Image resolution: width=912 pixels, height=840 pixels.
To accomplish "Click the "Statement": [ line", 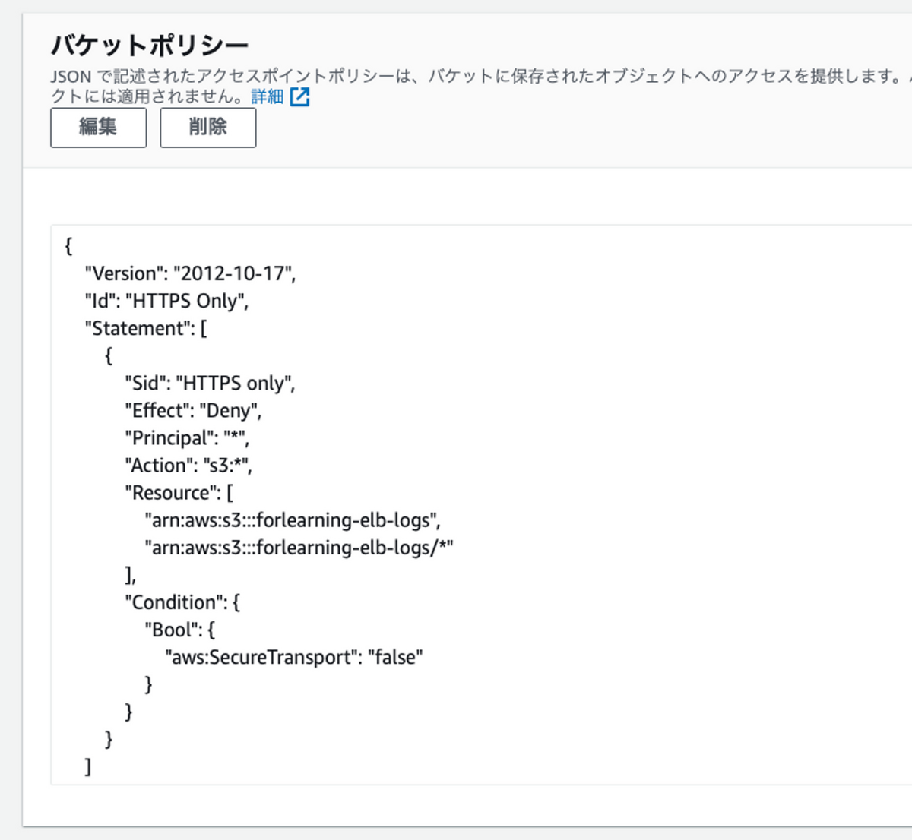I will tap(145, 328).
